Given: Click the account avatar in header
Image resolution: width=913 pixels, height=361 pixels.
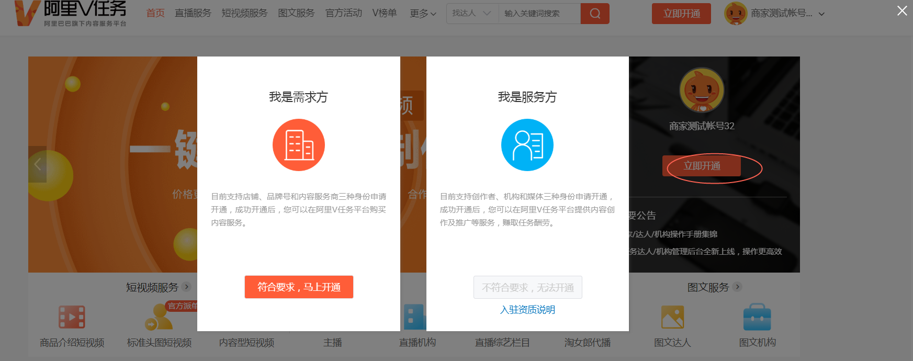Looking at the screenshot, I should (736, 14).
